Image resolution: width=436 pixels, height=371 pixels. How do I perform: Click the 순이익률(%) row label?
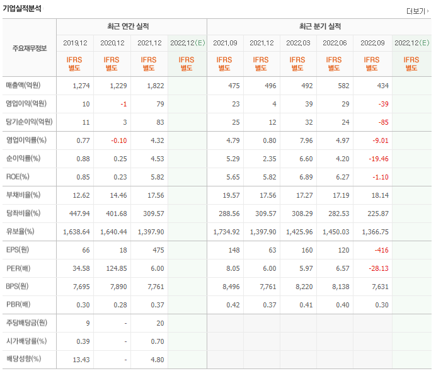[x=23, y=158]
